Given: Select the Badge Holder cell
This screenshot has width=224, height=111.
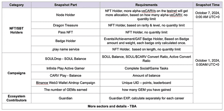Looking at the screenshot, I should (x=66, y=41).
